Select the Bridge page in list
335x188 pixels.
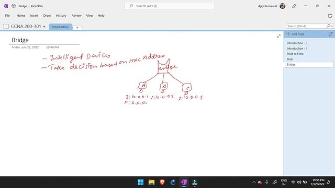pos(308,65)
